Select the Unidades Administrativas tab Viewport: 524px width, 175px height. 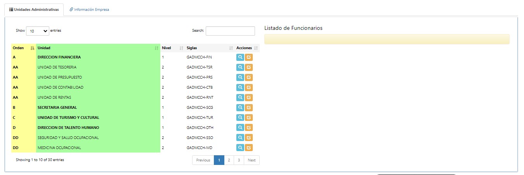34,10
